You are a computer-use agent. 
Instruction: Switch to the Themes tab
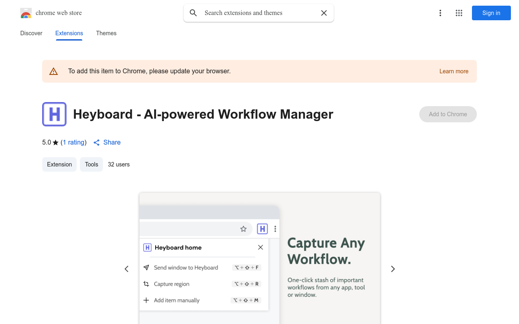tap(106, 33)
